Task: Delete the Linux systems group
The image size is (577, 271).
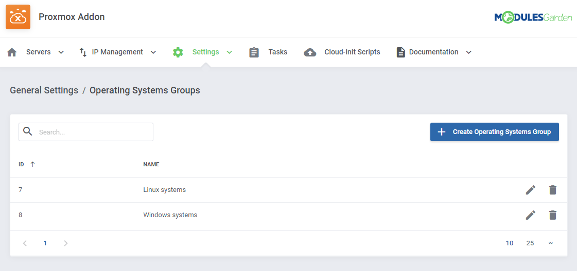Action: 553,190
